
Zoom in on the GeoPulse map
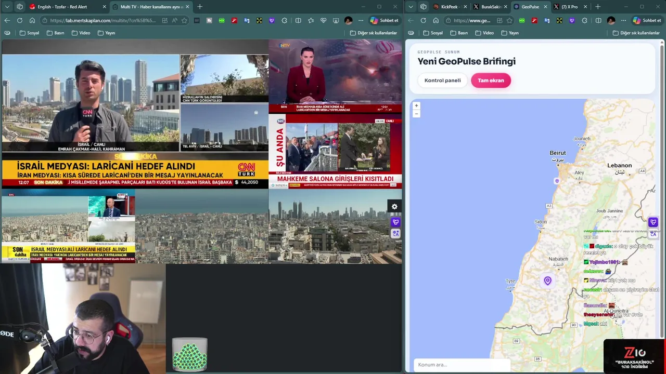tap(416, 105)
